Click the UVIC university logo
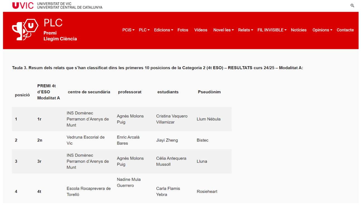This screenshot has width=361, height=206. coord(23,6)
